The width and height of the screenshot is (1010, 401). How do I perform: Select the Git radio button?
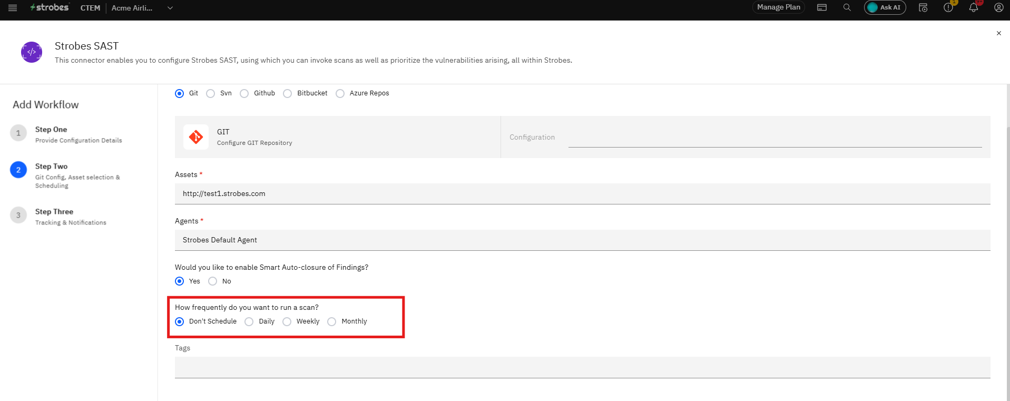(180, 93)
